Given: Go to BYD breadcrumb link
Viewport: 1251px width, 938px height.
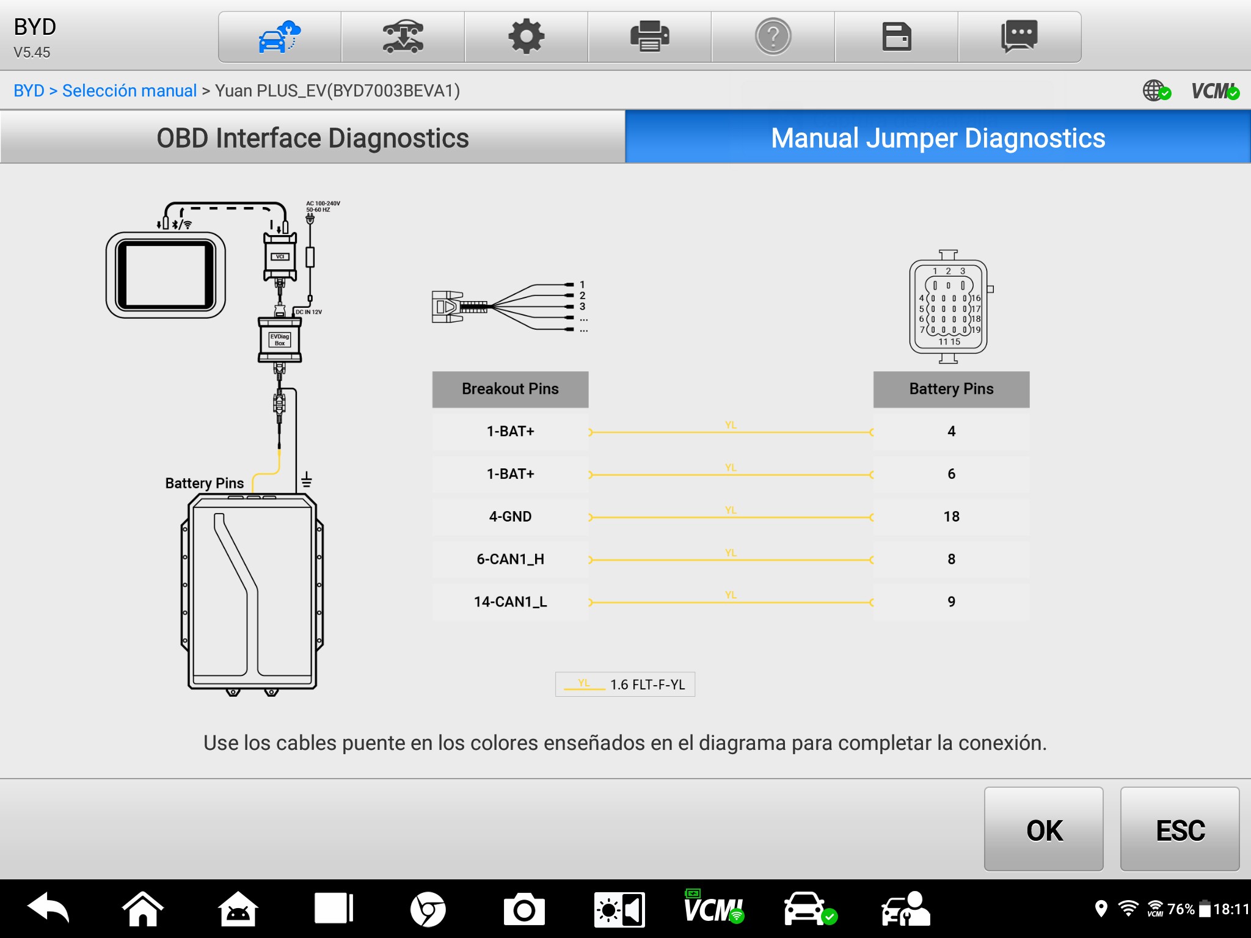Looking at the screenshot, I should 29,91.
